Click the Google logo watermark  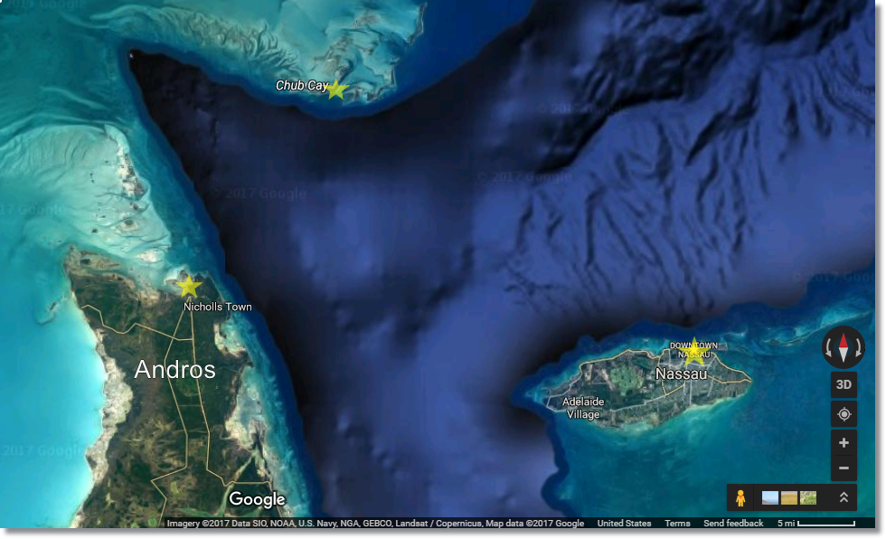click(259, 498)
